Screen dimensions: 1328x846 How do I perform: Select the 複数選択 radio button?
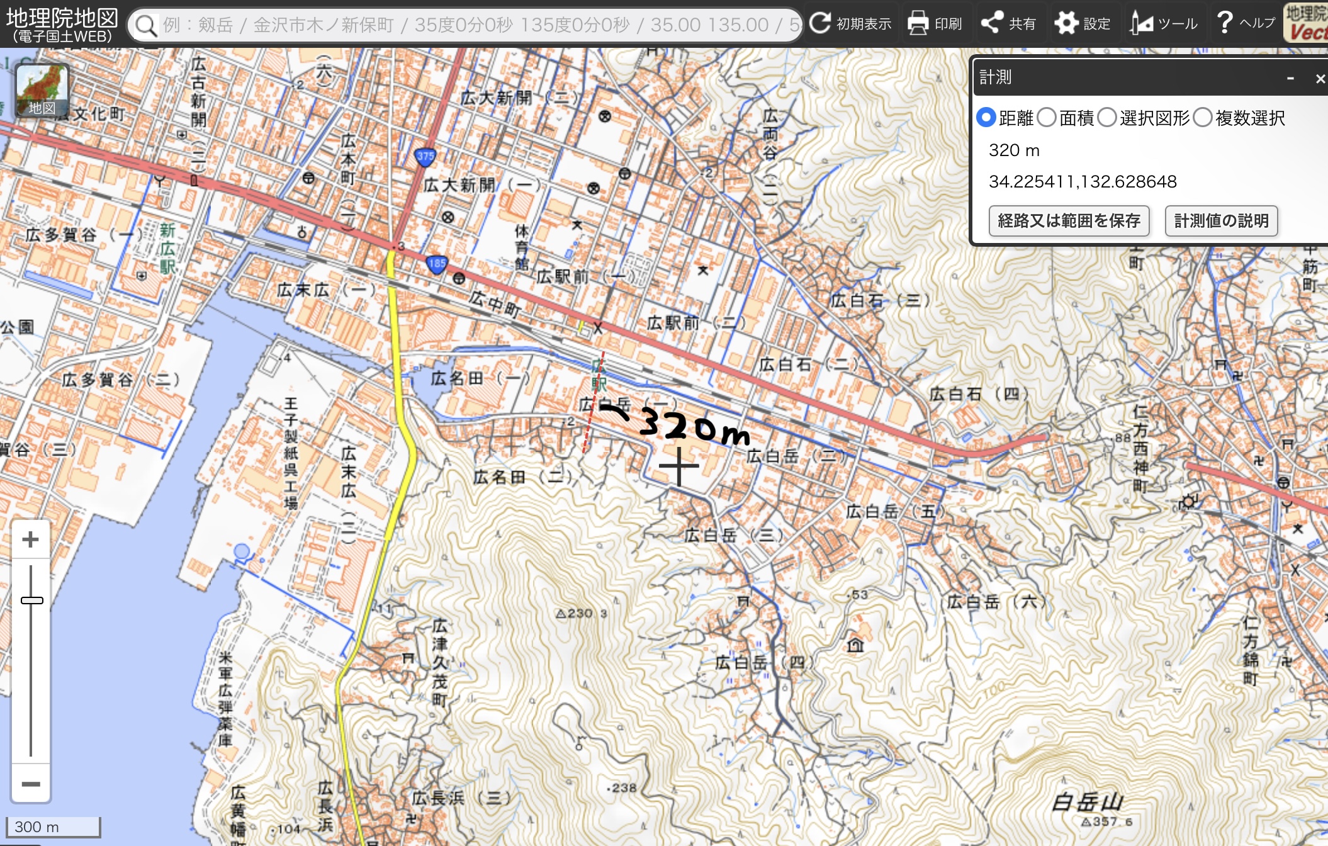point(1202,118)
